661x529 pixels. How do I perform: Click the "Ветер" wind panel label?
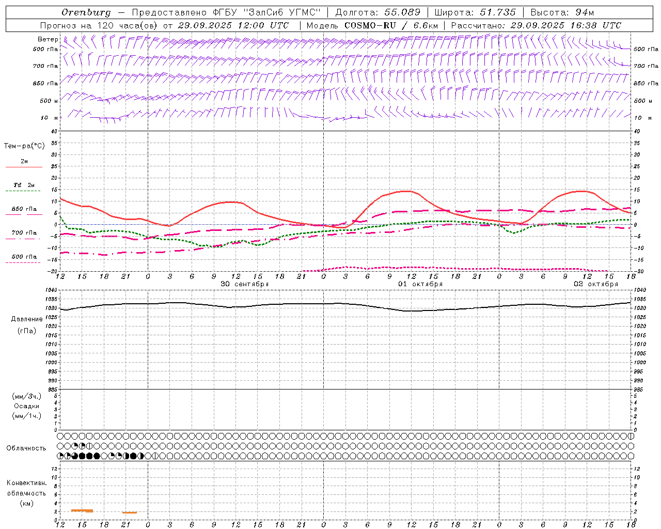pos(48,39)
